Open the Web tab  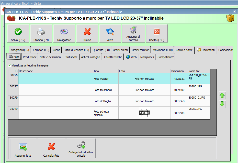(x=131, y=57)
